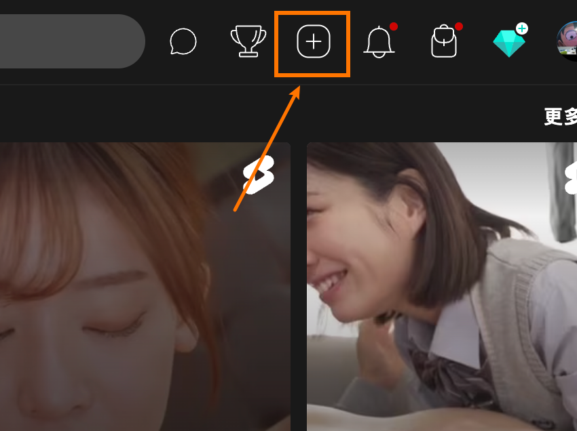
Task: Click the Shorts logo on right thumbnail
Action: click(570, 178)
